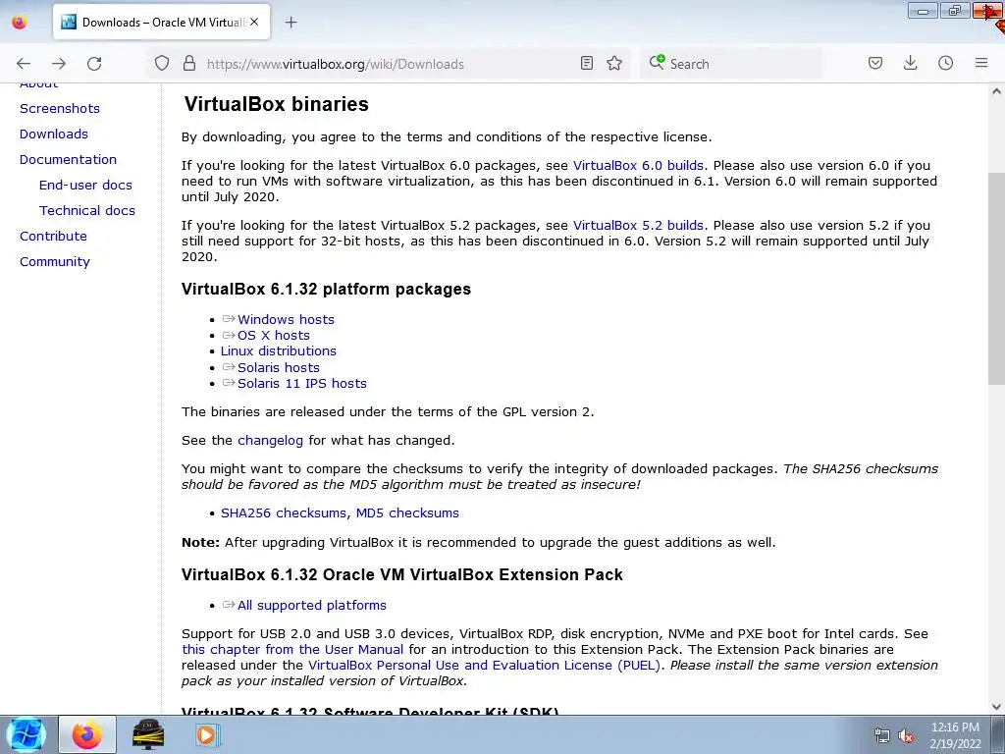Save page to Pocket icon

(875, 63)
